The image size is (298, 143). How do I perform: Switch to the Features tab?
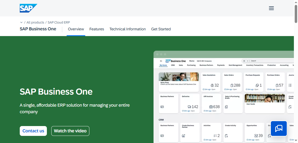97,29
